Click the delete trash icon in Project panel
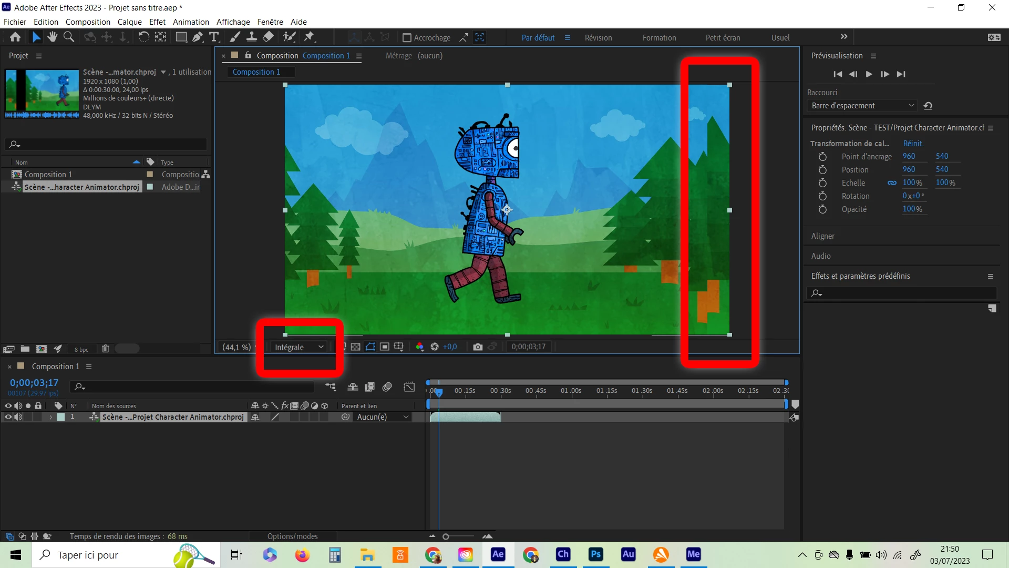This screenshot has height=568, width=1009. pyautogui.click(x=105, y=349)
